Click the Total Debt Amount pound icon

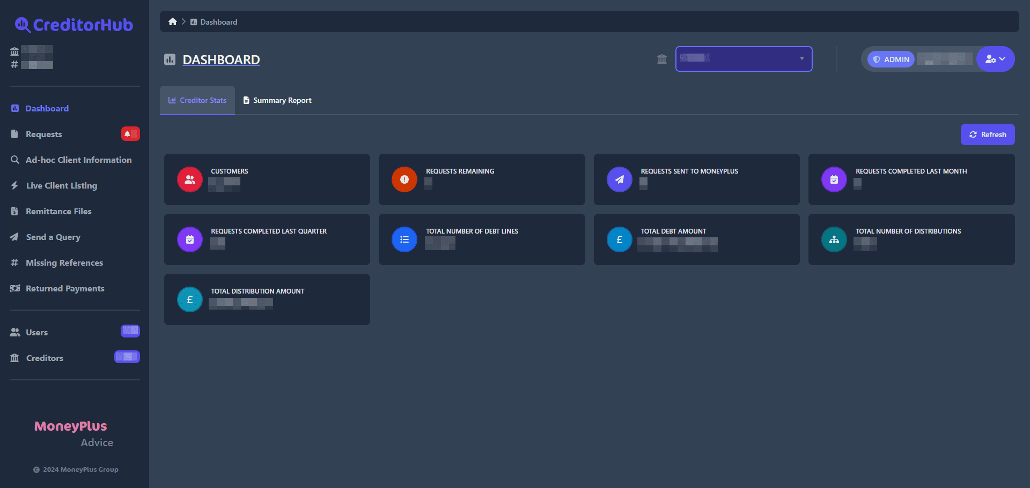pyautogui.click(x=620, y=239)
